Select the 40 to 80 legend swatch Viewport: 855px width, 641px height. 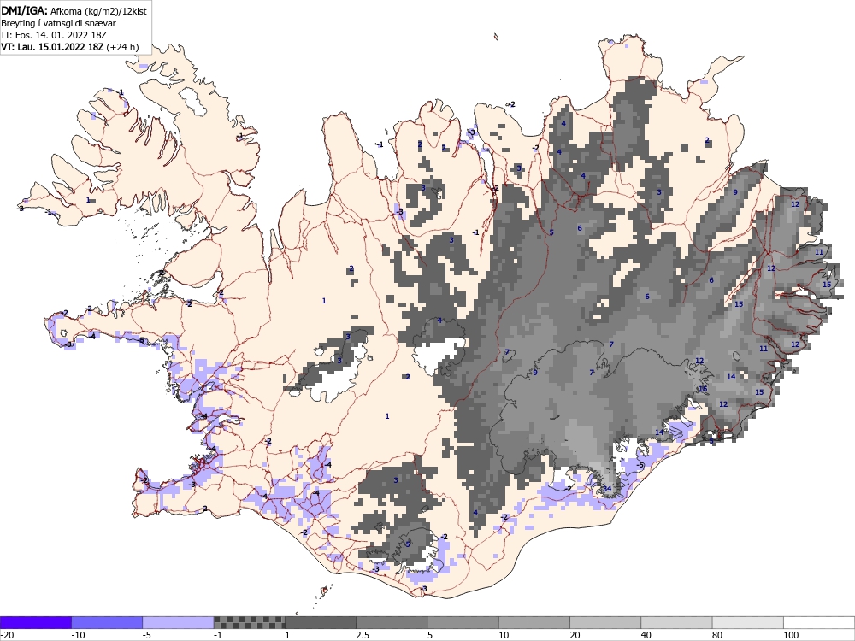(676, 622)
